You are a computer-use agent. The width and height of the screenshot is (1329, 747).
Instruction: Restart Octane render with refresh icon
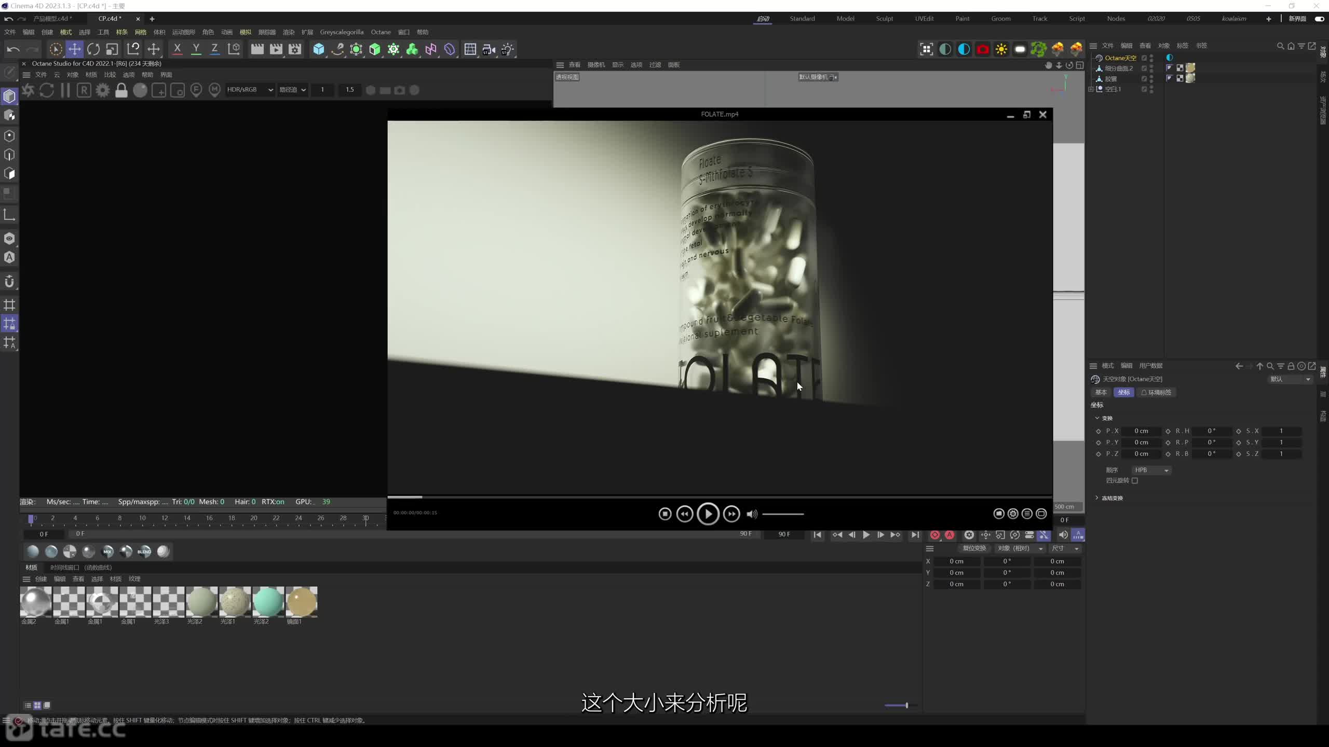tap(47, 90)
